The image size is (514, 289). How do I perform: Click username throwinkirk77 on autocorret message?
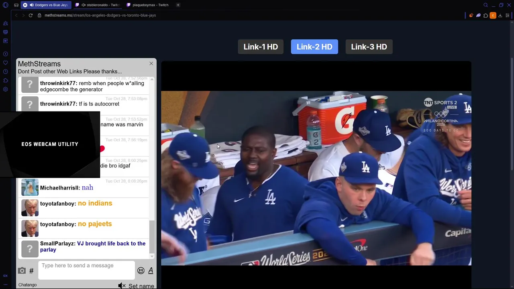(59, 104)
